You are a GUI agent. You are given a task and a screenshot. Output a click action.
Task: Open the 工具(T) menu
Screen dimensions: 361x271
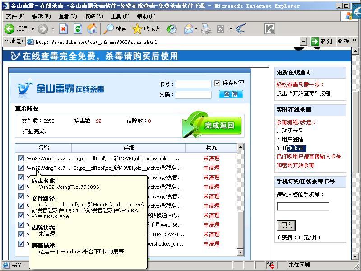[x=120, y=16]
